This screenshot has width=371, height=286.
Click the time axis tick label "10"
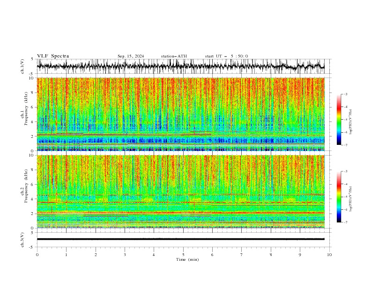(x=329, y=255)
